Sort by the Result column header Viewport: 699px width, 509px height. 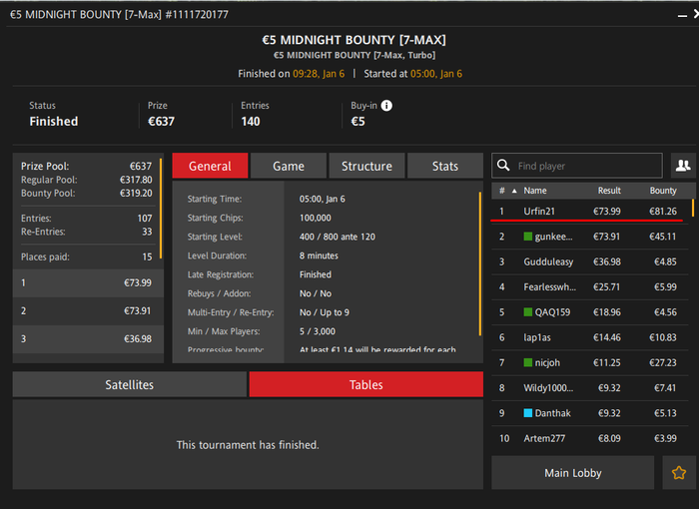(x=609, y=191)
